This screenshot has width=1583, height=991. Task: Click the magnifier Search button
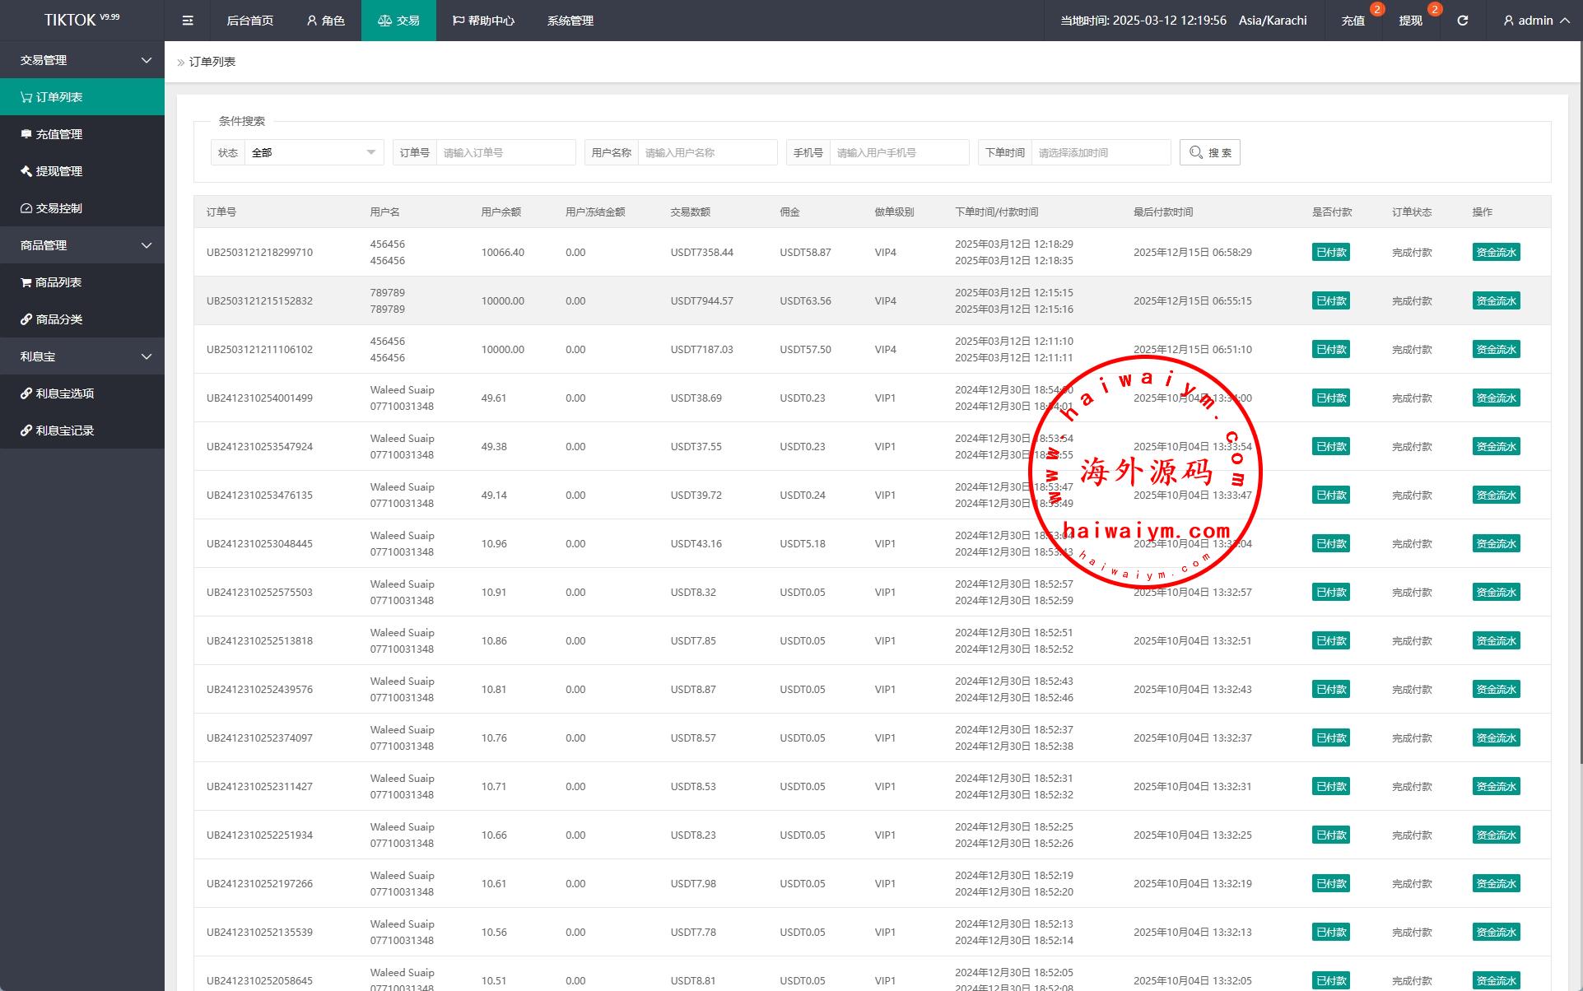(1209, 152)
